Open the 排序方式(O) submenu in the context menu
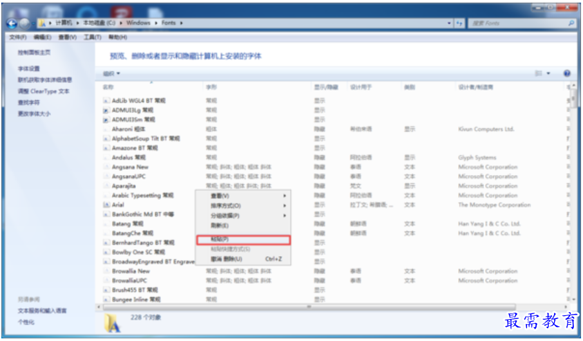This screenshot has height=341, width=583. click(243, 206)
